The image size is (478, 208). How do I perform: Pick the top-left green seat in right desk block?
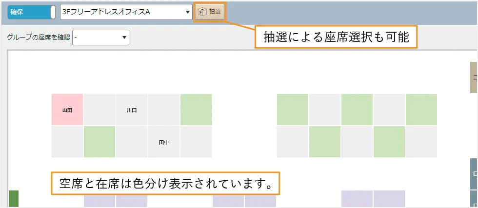(293, 110)
